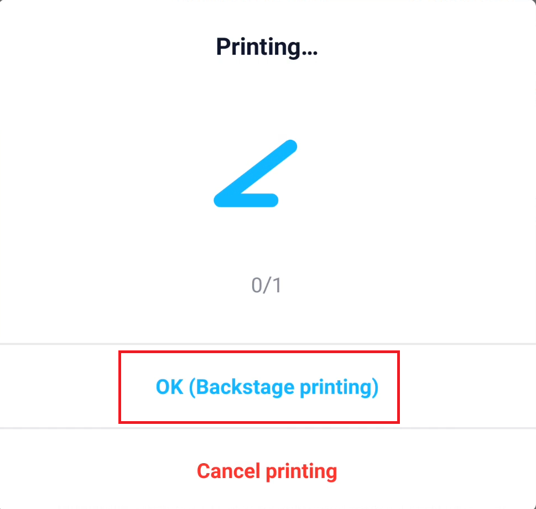Continue printing in the background with OK
Image resolution: width=536 pixels, height=509 pixels.
click(x=267, y=387)
